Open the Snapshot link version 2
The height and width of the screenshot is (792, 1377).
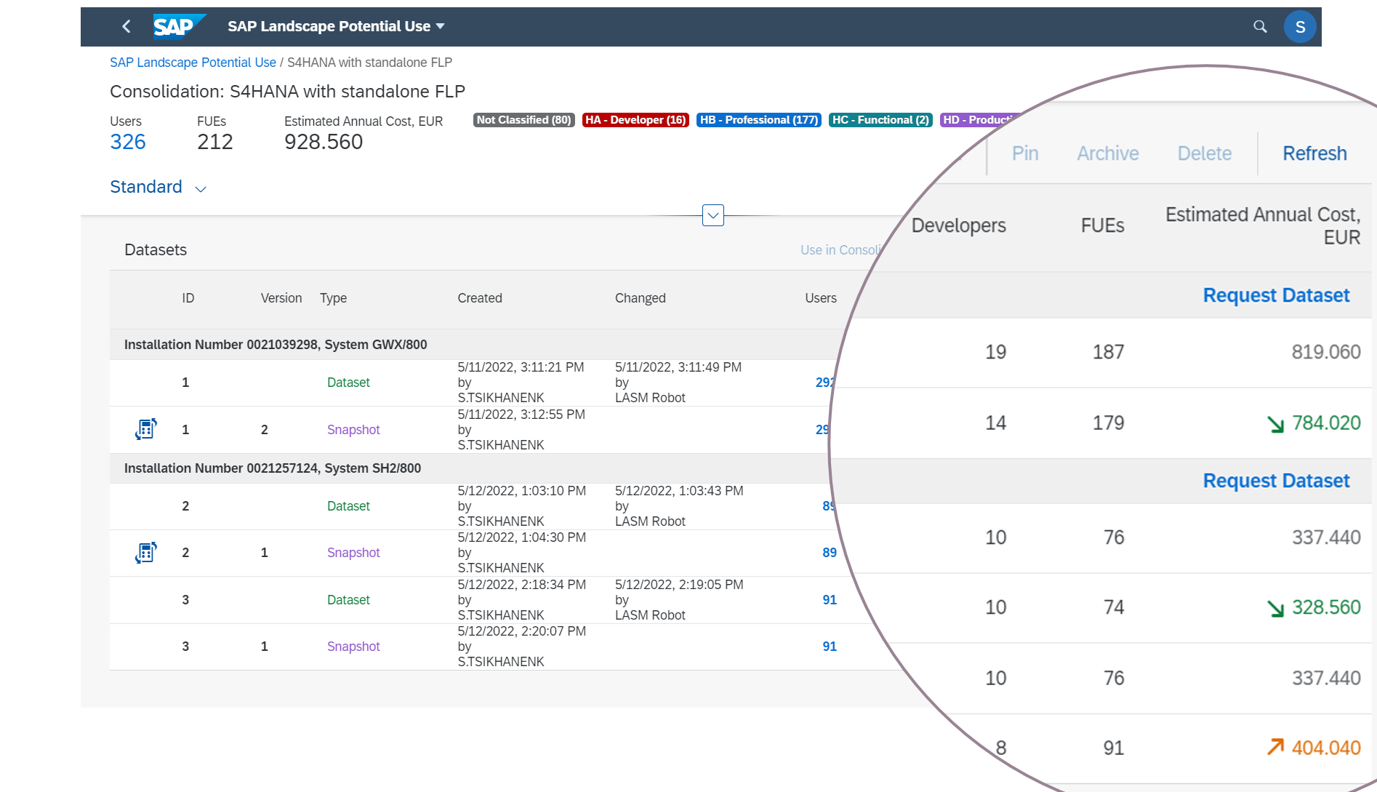(353, 430)
